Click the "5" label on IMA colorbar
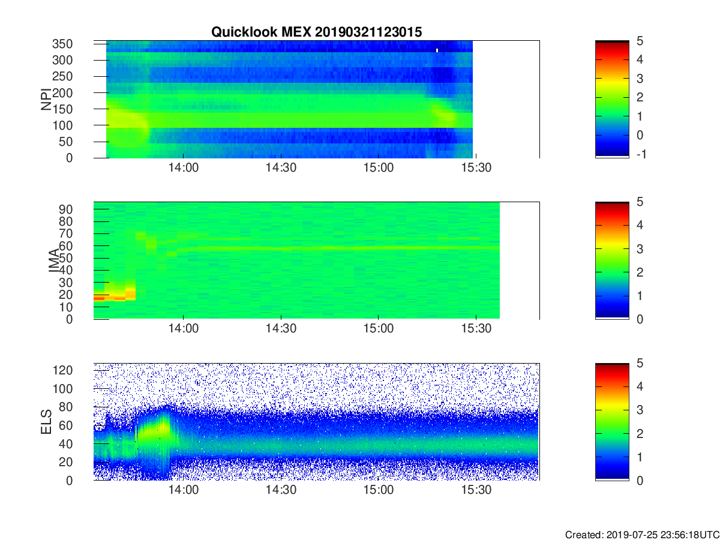The height and width of the screenshot is (540, 720). pos(640,202)
